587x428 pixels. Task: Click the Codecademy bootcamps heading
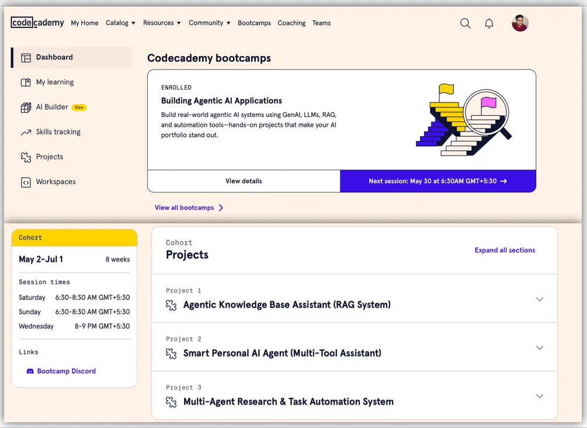tap(209, 58)
